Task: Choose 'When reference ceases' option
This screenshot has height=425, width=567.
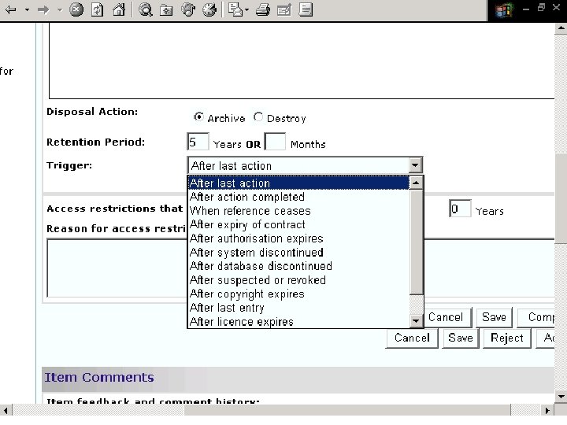Action: pyautogui.click(x=298, y=211)
